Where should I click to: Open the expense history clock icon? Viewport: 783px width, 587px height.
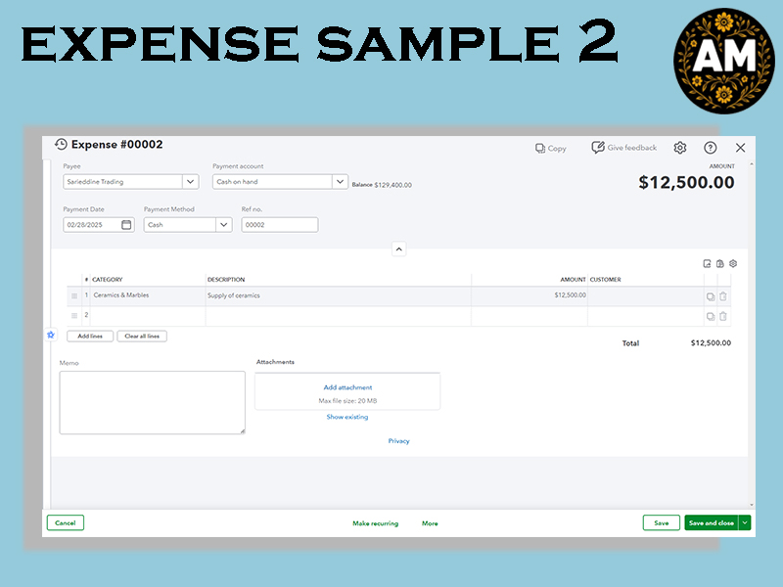point(61,144)
